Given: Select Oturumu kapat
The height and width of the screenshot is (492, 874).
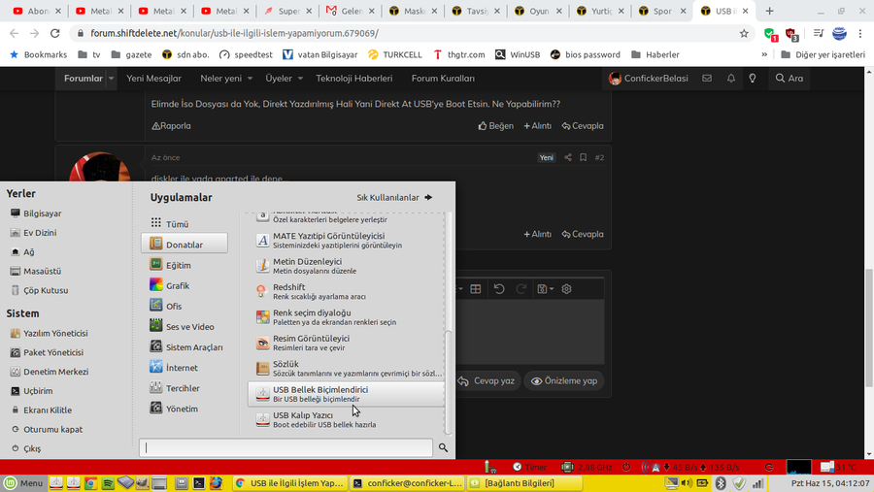Looking at the screenshot, I should [x=47, y=430].
